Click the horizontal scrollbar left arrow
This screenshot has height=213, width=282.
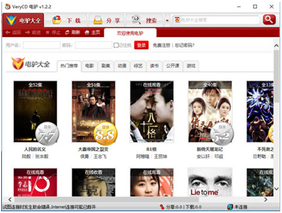10,200
